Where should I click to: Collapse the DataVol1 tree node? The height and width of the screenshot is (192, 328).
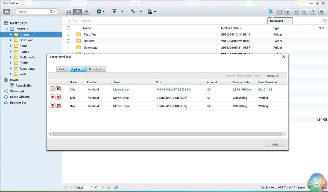pos(7,29)
